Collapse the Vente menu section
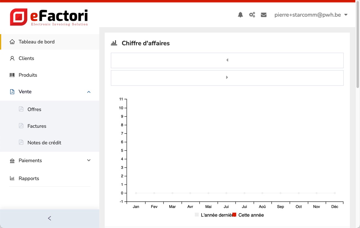360x228 pixels. tap(89, 92)
